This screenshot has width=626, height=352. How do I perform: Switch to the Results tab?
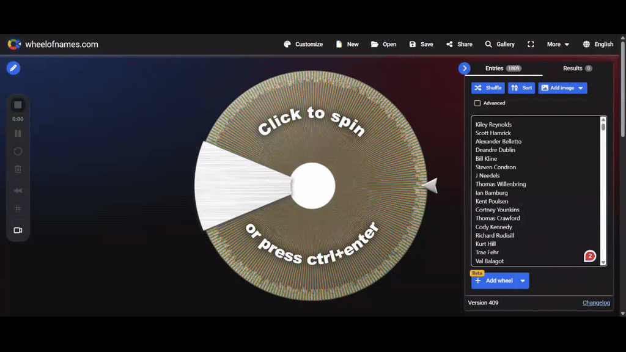pyautogui.click(x=577, y=68)
